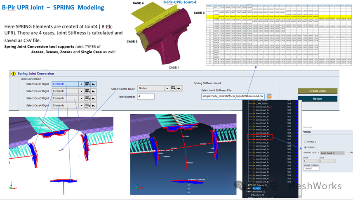This screenshot has width=353, height=200.
Task: Reset the Case4 Rigid selection
Action: (93, 105)
